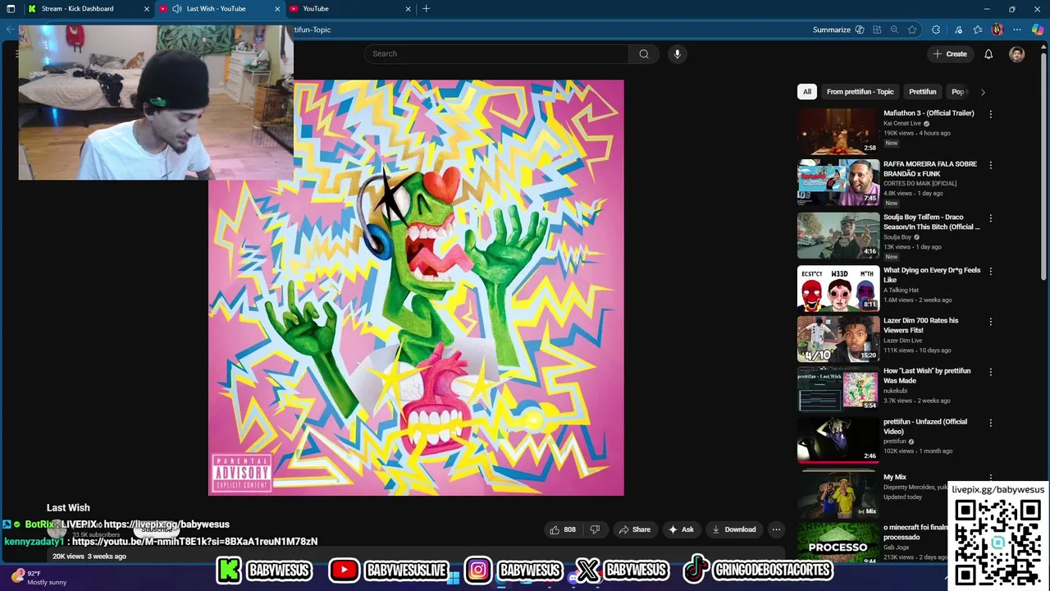The image size is (1050, 591).
Task: Select the All filter chip
Action: coord(807,92)
